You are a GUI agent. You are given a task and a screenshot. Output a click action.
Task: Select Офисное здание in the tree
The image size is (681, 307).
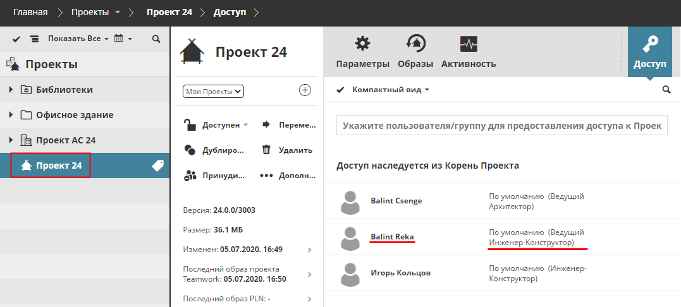[x=75, y=115]
